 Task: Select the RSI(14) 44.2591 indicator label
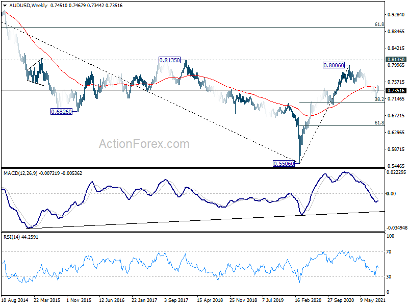coord(21,237)
